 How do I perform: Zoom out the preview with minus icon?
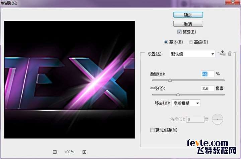click(55, 152)
